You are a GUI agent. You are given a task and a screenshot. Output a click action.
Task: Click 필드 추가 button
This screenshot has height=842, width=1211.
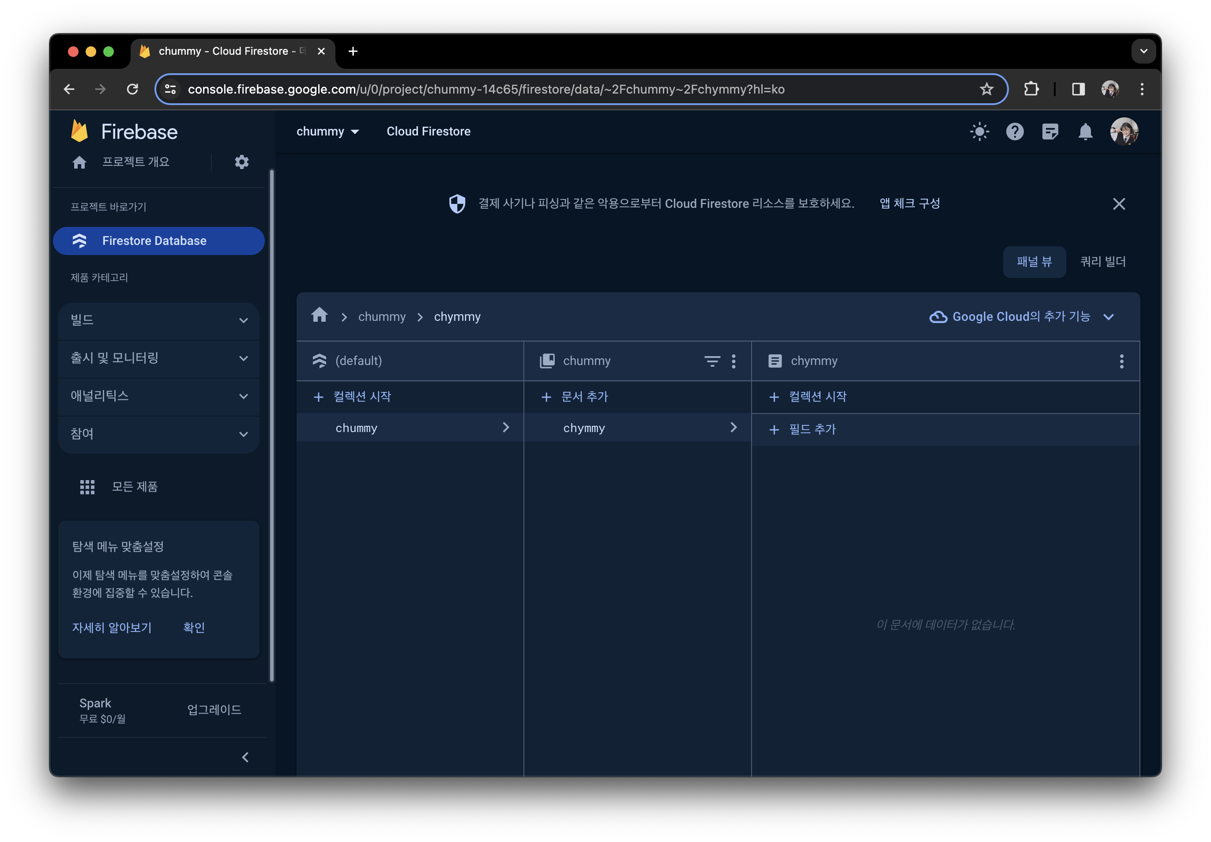pos(803,430)
